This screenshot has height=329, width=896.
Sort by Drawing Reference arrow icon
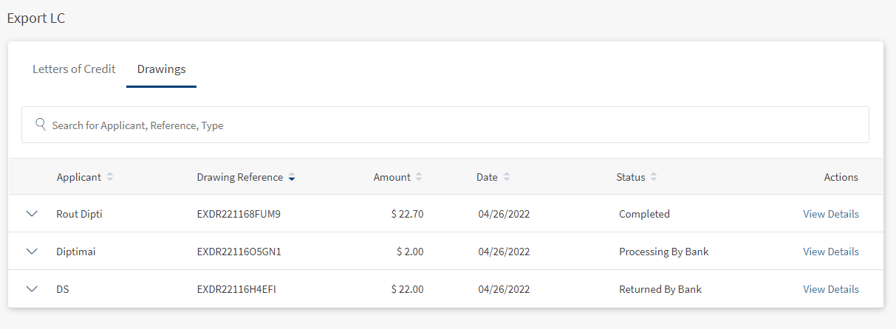292,177
